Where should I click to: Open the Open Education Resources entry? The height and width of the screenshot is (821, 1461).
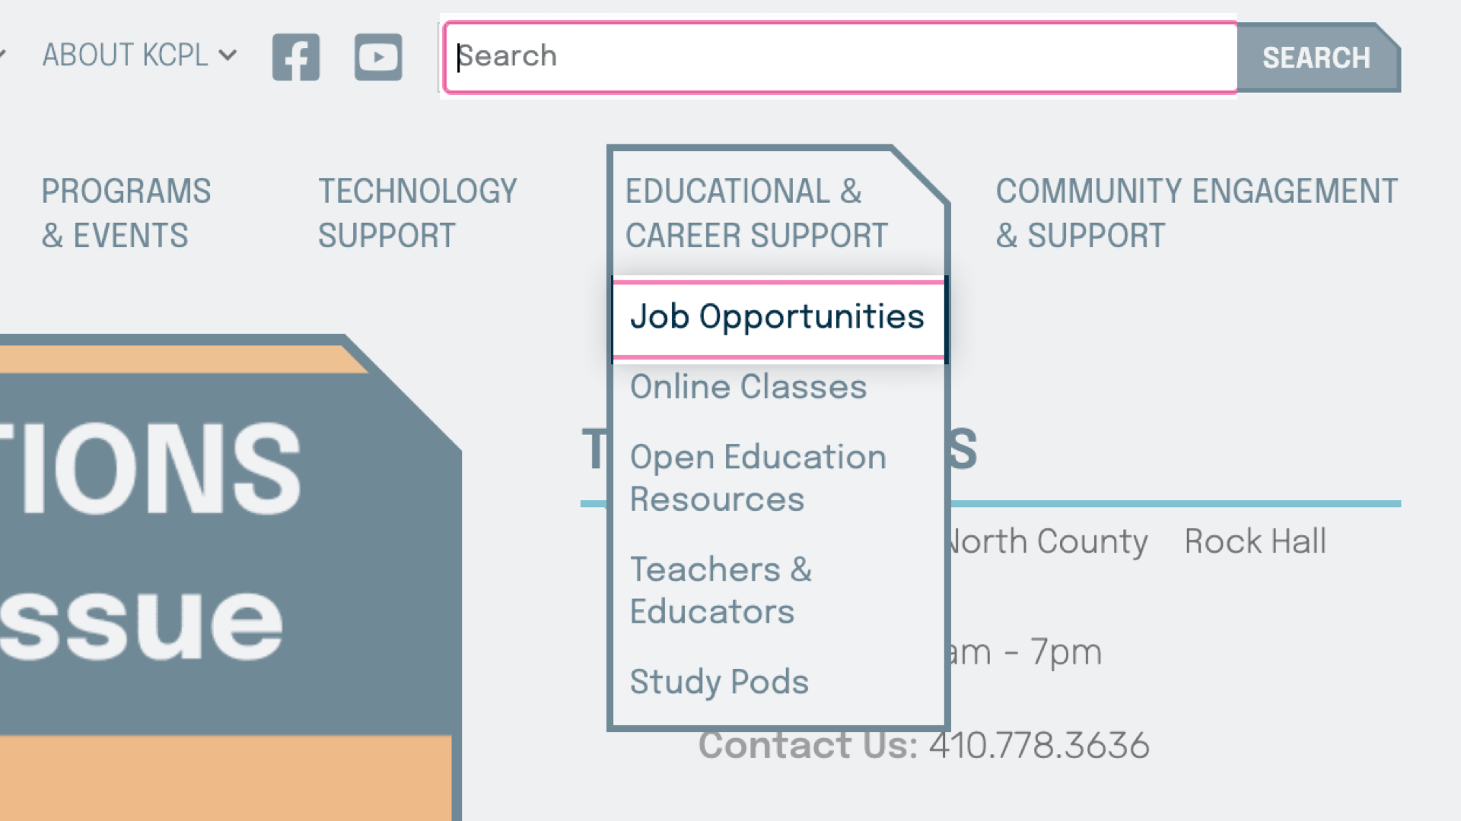(758, 478)
